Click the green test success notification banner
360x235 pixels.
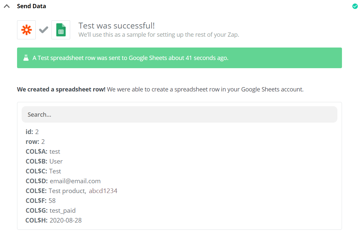coord(179,58)
